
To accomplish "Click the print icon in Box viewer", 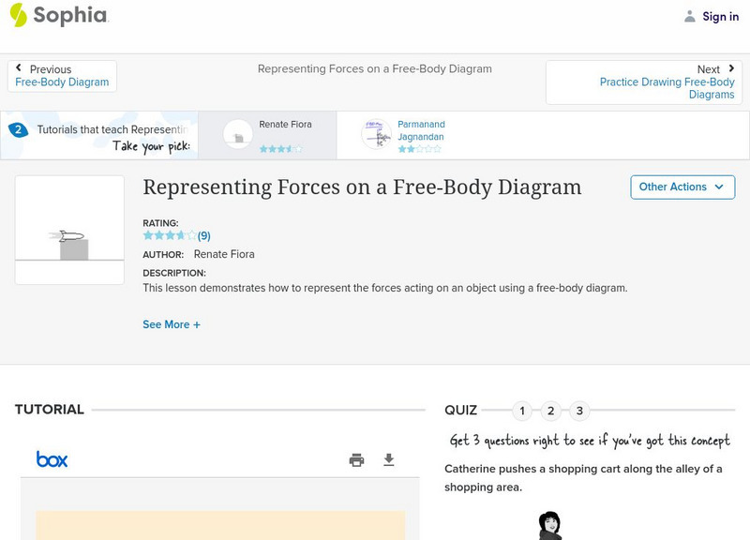I will [356, 459].
